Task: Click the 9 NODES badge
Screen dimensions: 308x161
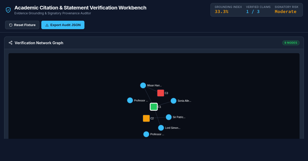Action: click(x=291, y=43)
